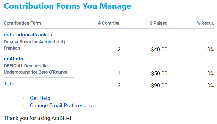
Task: Click the OFFICIAL Democratic Underground description text
Action: pyautogui.click(x=35, y=69)
